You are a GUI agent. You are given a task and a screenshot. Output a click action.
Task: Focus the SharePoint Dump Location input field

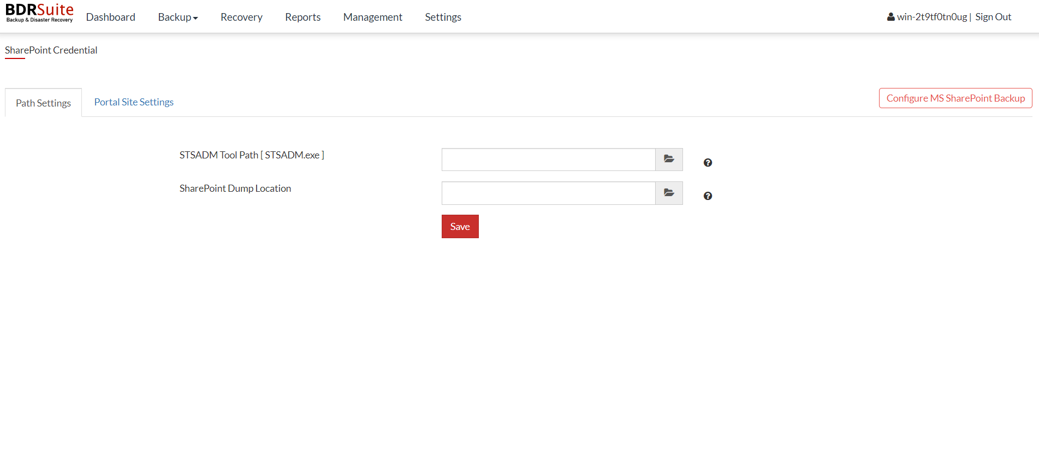coord(549,193)
